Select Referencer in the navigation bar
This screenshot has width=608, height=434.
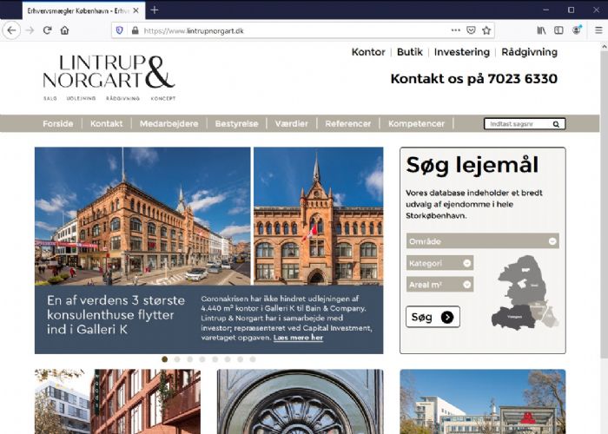[347, 123]
